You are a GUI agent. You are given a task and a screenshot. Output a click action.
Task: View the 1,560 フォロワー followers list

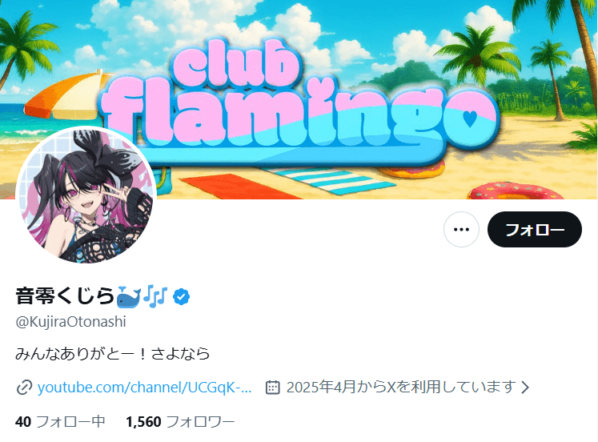[x=180, y=422]
